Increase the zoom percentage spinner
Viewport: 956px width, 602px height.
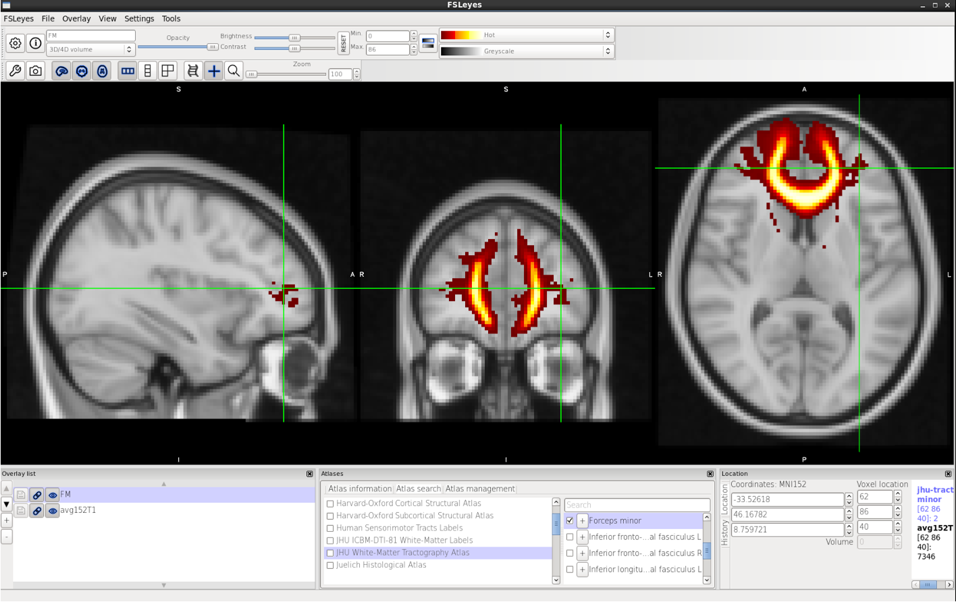(x=356, y=71)
